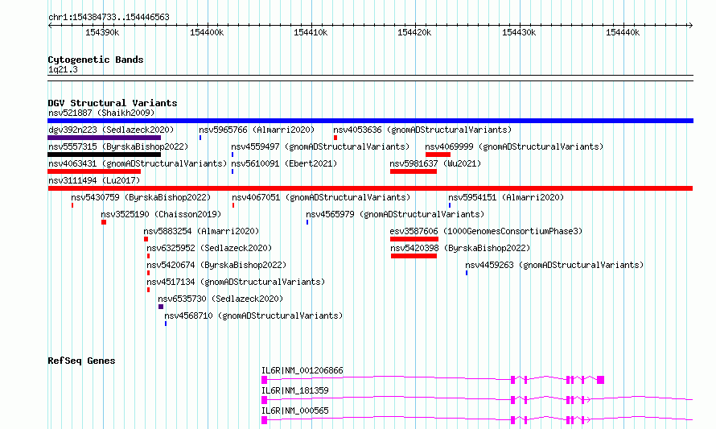Select nsv5954151 (Almarri2020) variant label
Screen dimensions: 716x429
pos(506,197)
